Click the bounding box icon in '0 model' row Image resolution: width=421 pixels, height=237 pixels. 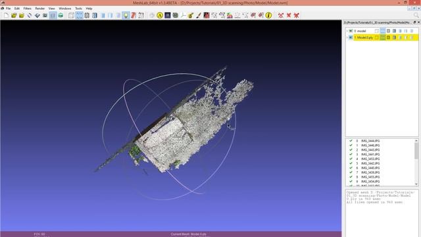(x=377, y=31)
